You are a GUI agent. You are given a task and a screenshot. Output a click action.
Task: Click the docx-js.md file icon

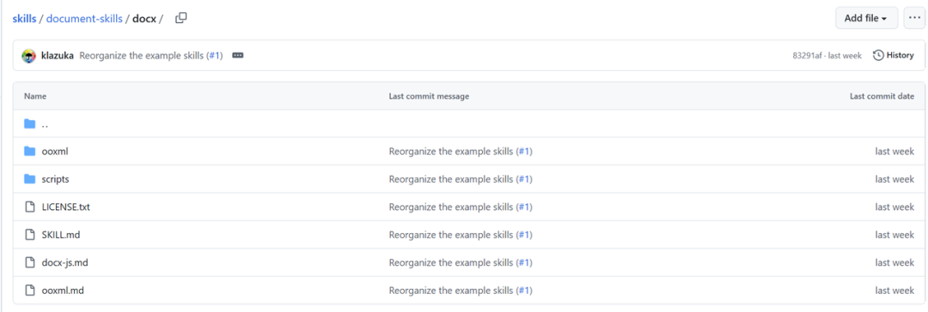(29, 262)
